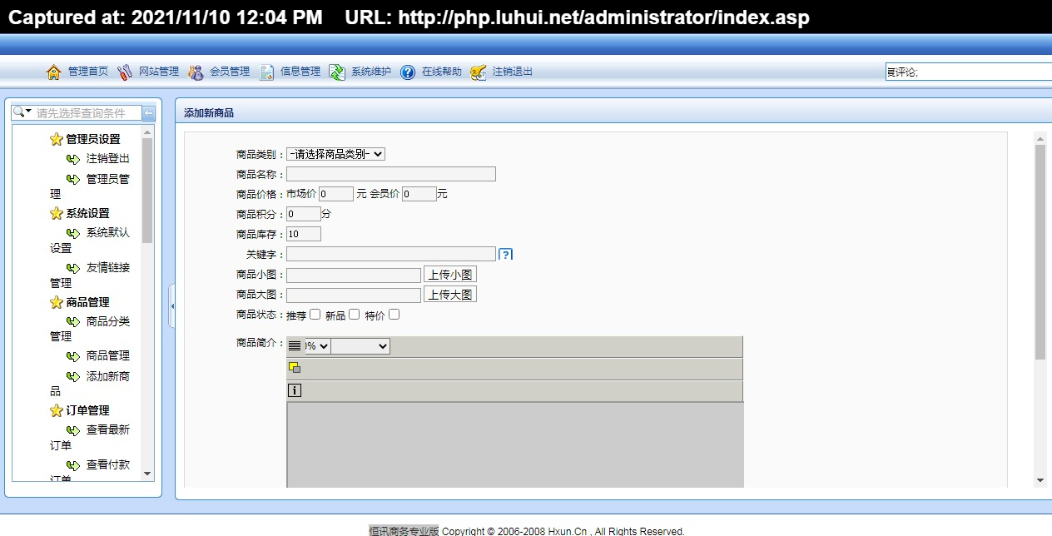
Task: Collapse the sidebar with the splitter arrow
Action: pyautogui.click(x=172, y=306)
